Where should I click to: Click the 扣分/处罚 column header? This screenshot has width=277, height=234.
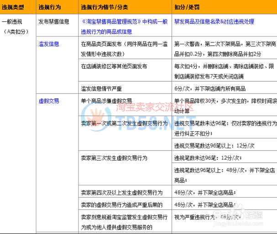coord(186,8)
